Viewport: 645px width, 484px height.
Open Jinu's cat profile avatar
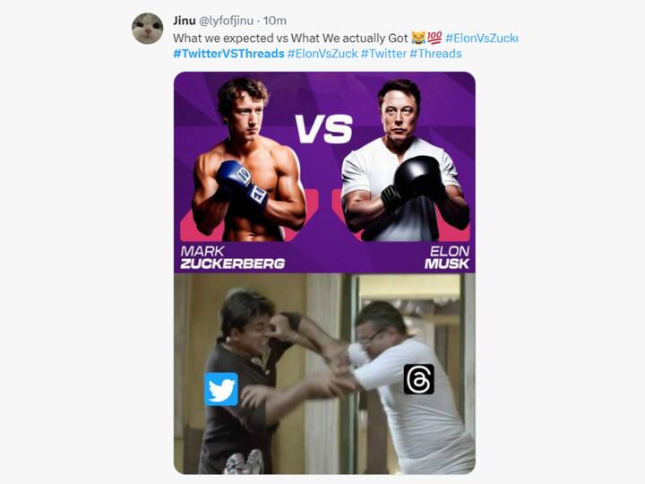(x=147, y=29)
